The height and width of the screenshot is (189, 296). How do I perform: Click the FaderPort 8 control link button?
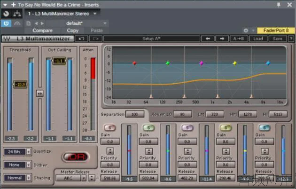[x=276, y=31]
